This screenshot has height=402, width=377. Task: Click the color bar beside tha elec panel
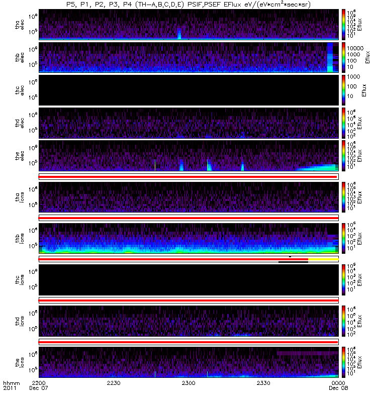tap(344, 25)
